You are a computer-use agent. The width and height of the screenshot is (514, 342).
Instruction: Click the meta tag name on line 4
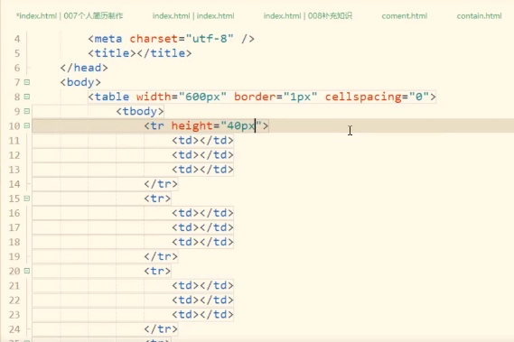pos(108,39)
